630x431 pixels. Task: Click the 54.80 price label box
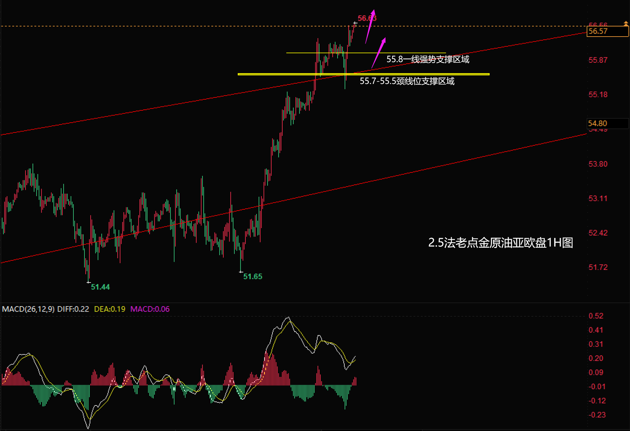point(607,123)
